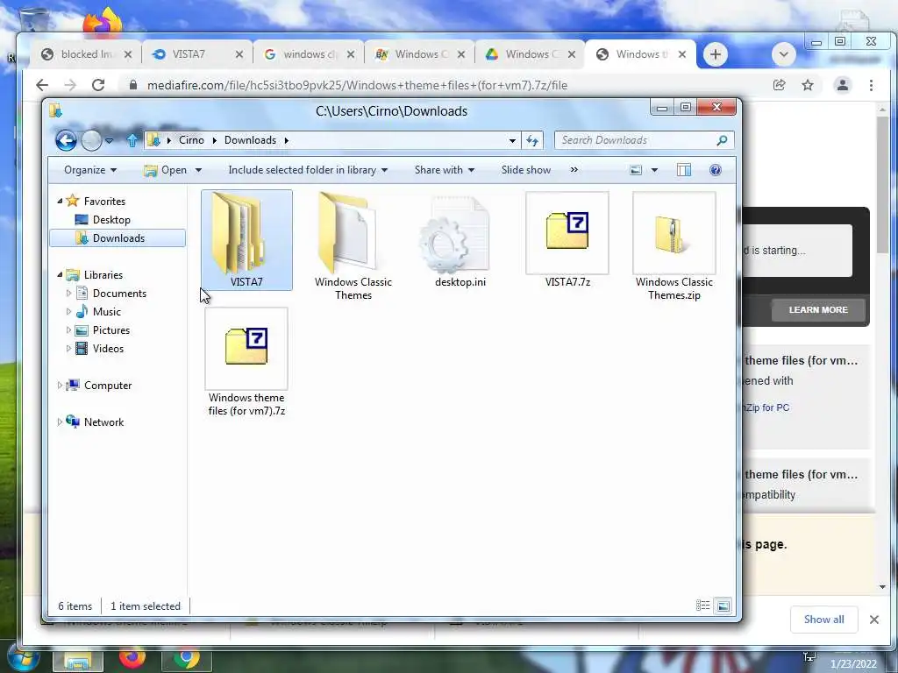Image resolution: width=898 pixels, height=673 pixels.
Task: Click the Cirno breadcrumb segment
Action: click(191, 140)
